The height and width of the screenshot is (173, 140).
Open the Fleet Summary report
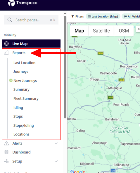click(x=26, y=99)
